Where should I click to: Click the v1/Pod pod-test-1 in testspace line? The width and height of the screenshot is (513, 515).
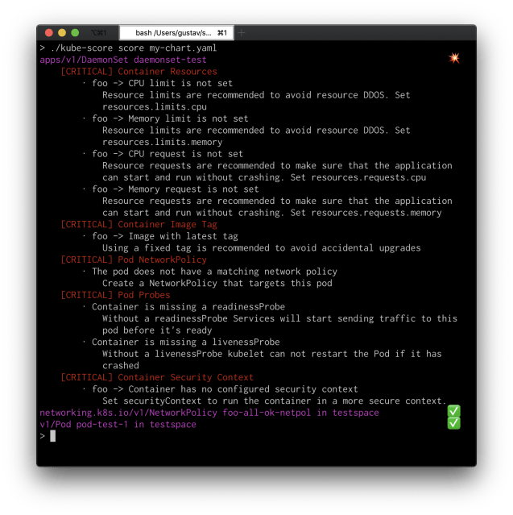[x=118, y=425]
